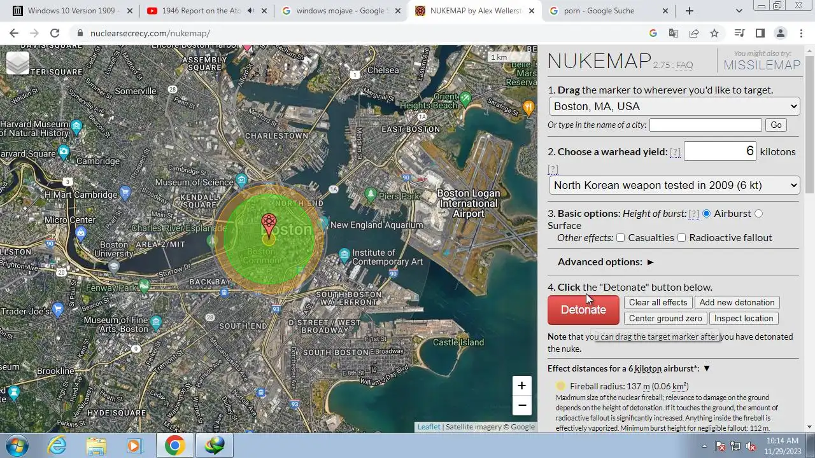Image resolution: width=815 pixels, height=458 pixels.
Task: Select Airburst radio button
Action: (x=706, y=214)
